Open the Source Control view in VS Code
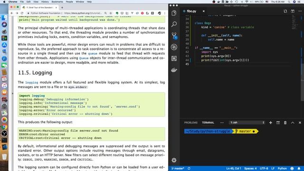The image size is (304, 171). point(174,36)
